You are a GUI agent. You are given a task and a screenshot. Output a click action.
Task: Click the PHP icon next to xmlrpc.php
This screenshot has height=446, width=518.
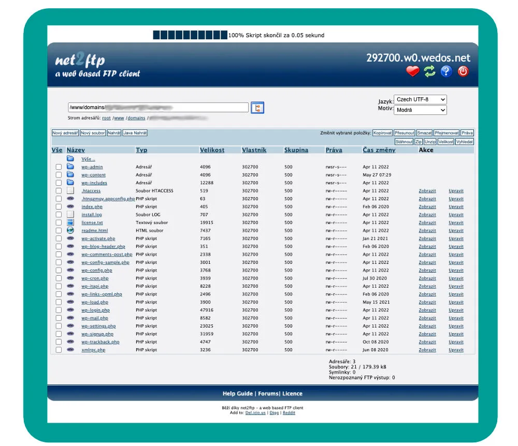coord(70,349)
